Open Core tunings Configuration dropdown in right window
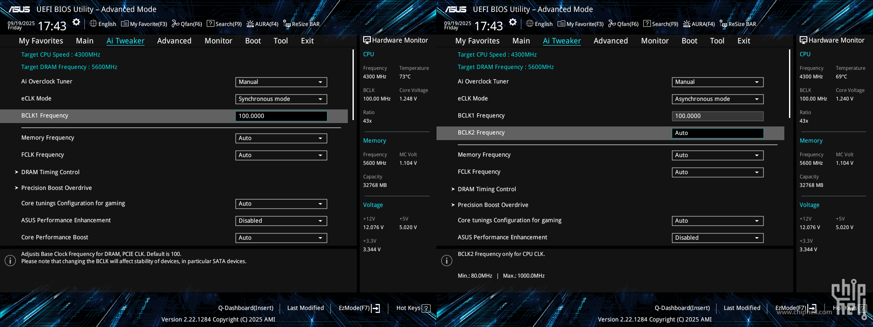 (718, 221)
